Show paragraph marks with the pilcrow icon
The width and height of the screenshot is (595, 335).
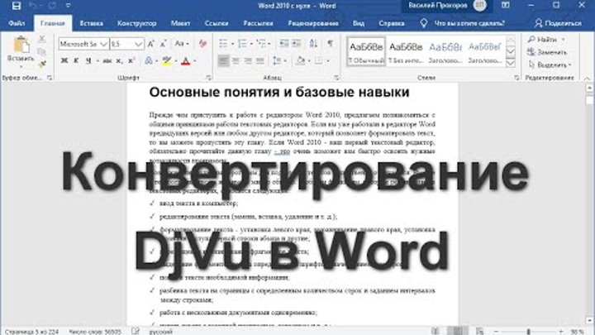tap(330, 43)
